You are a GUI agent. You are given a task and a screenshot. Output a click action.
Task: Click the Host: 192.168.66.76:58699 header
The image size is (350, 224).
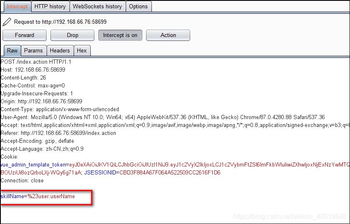[33, 70]
